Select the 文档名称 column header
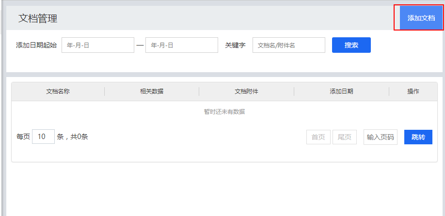 (58, 92)
